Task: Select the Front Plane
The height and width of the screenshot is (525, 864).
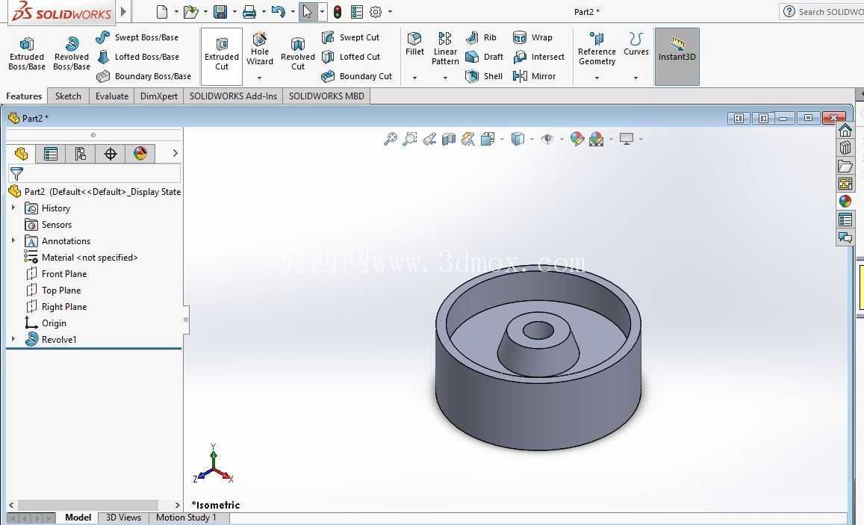Action: [x=56, y=274]
